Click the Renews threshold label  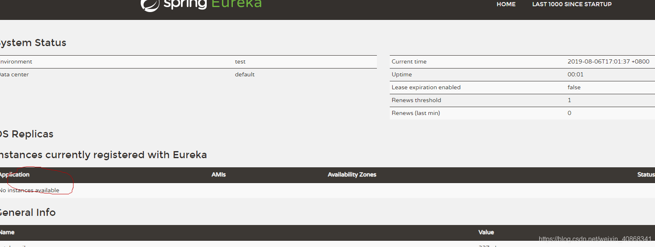coord(416,100)
